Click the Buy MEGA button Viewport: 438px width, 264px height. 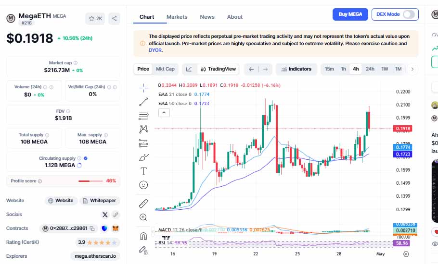point(350,14)
